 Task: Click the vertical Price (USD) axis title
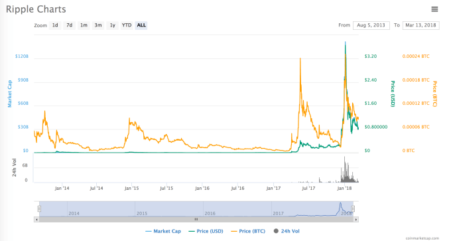[393, 94]
